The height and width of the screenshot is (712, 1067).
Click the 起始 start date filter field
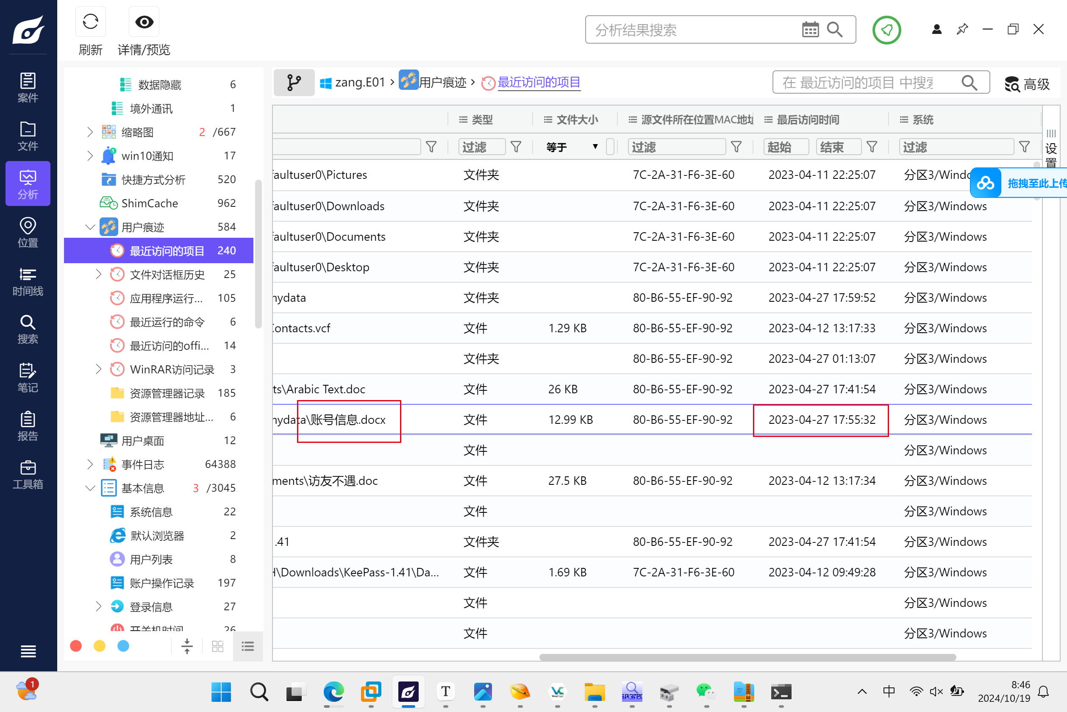click(786, 147)
